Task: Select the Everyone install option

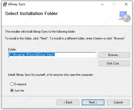Action: 12,84
